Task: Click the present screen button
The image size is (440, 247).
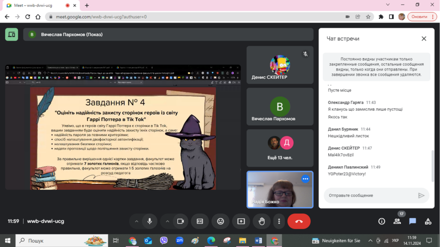Action: click(x=241, y=221)
